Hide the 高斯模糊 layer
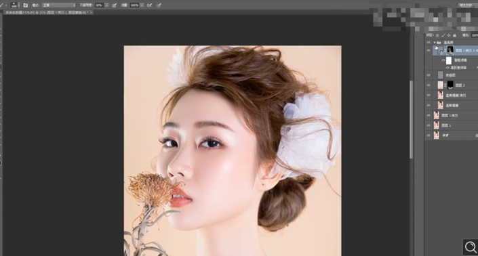This screenshot has height=256, width=478. [429, 106]
